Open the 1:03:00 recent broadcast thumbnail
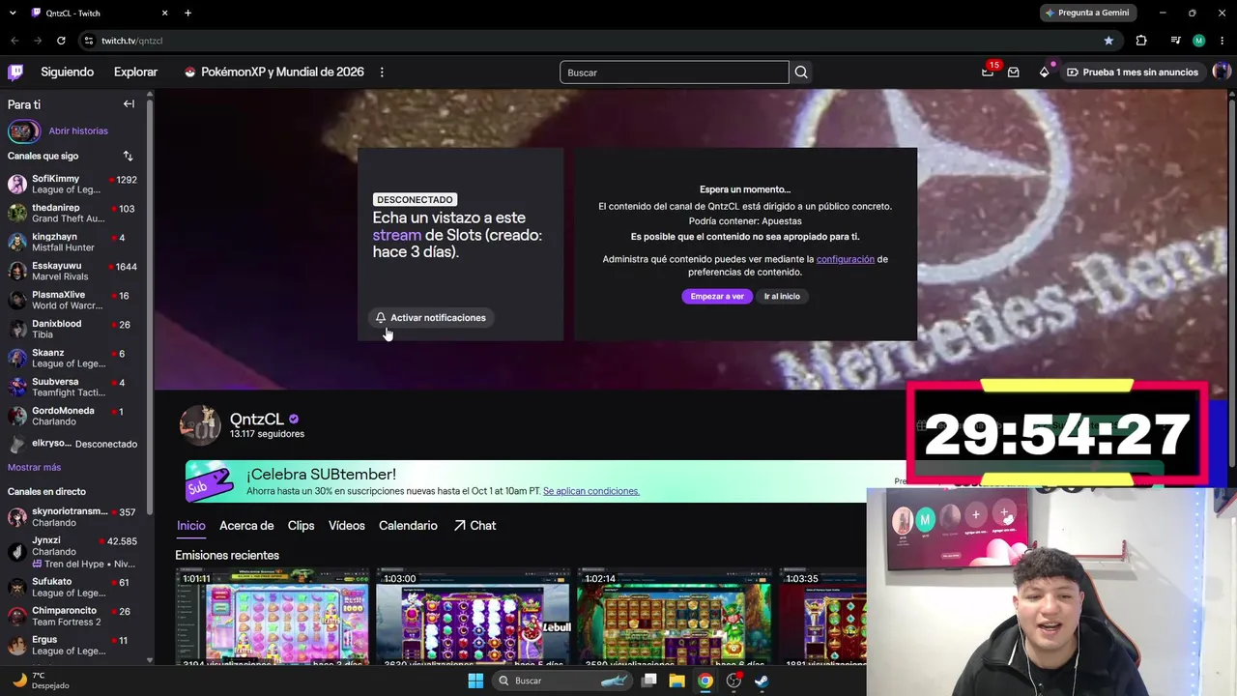Screen dimensions: 1237x696 473,617
